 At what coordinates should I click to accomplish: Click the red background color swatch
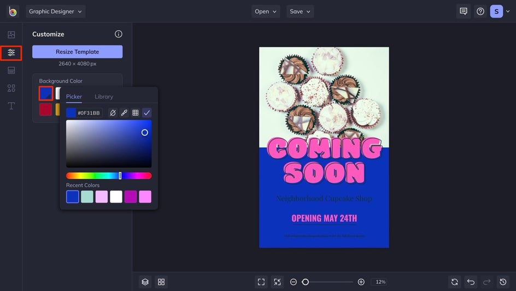[x=45, y=109]
